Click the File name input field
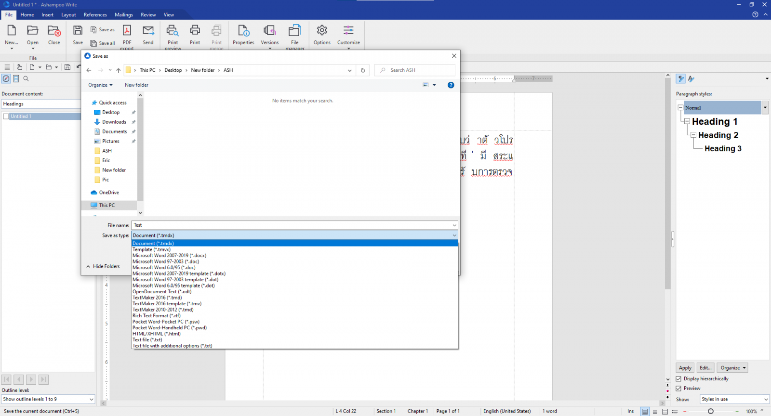 point(292,225)
